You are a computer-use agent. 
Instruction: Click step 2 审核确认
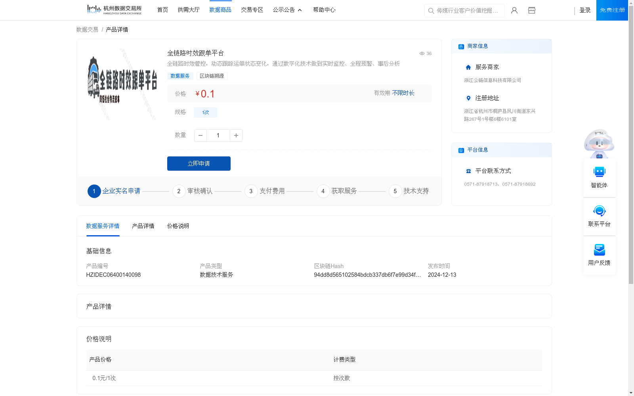click(x=193, y=191)
